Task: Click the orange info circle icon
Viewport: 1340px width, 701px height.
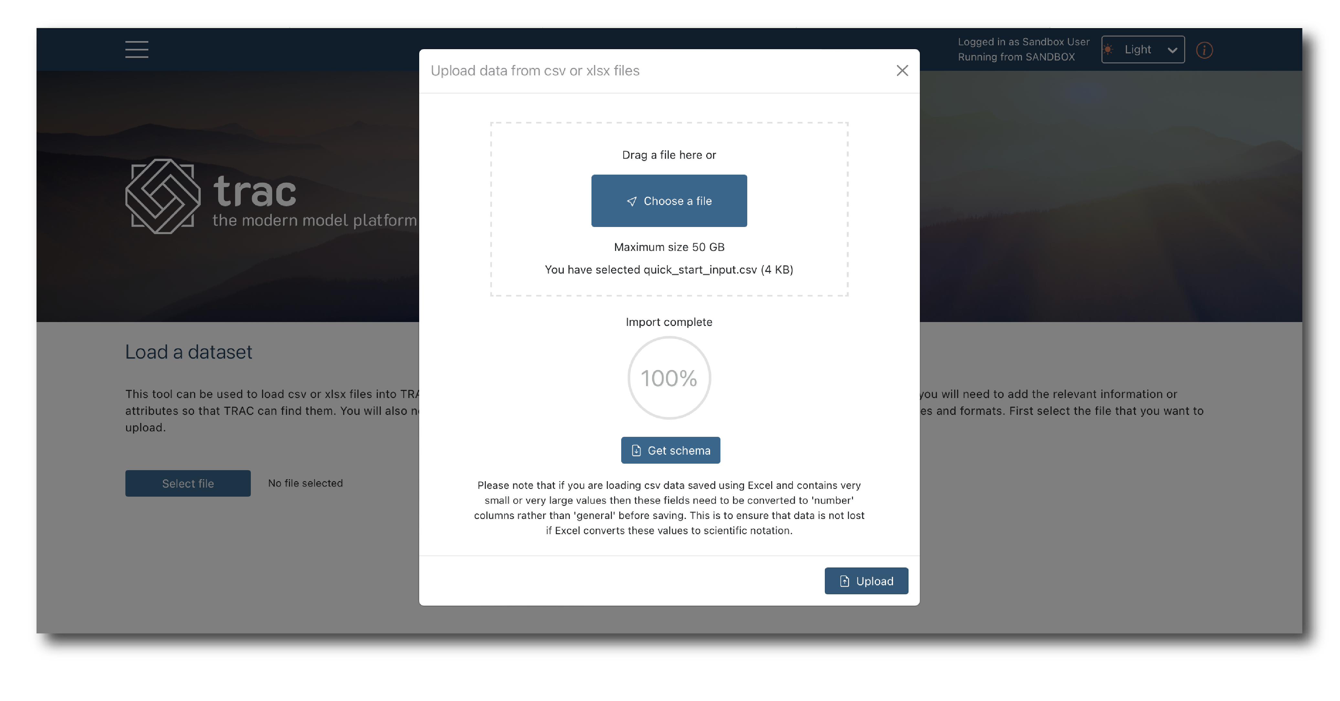Action: [x=1204, y=50]
